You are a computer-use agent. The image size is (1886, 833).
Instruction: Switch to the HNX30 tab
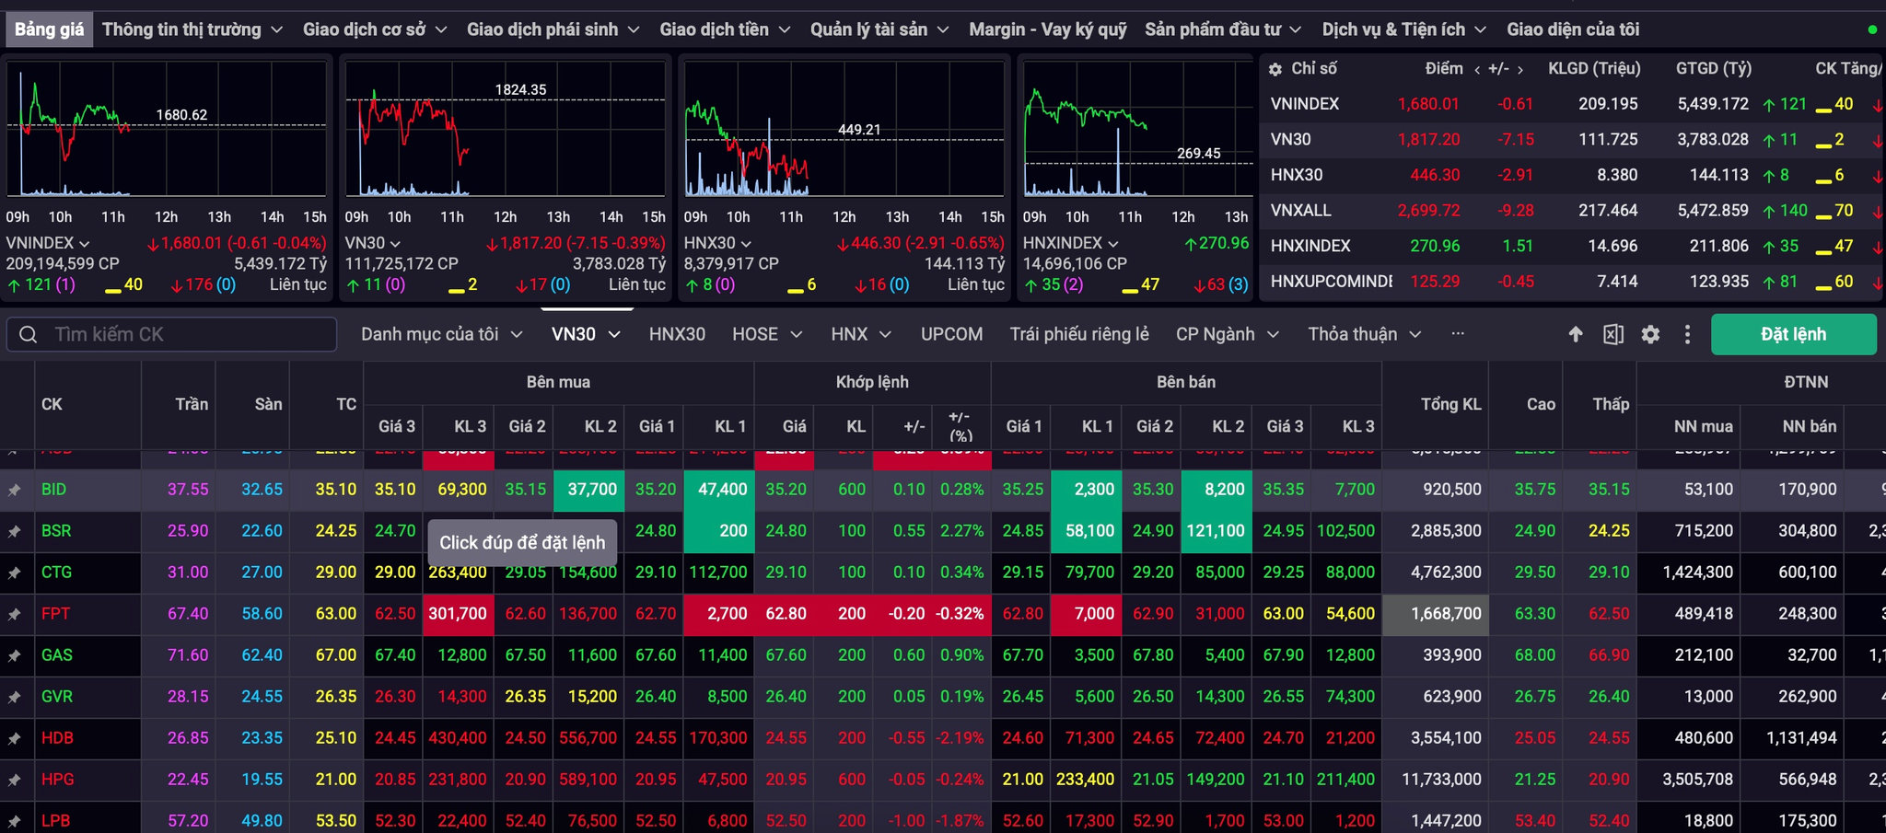[677, 334]
